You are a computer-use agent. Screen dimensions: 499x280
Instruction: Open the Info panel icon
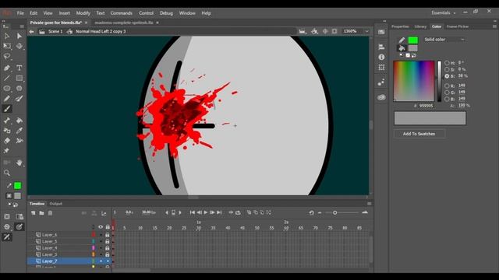pos(381,57)
